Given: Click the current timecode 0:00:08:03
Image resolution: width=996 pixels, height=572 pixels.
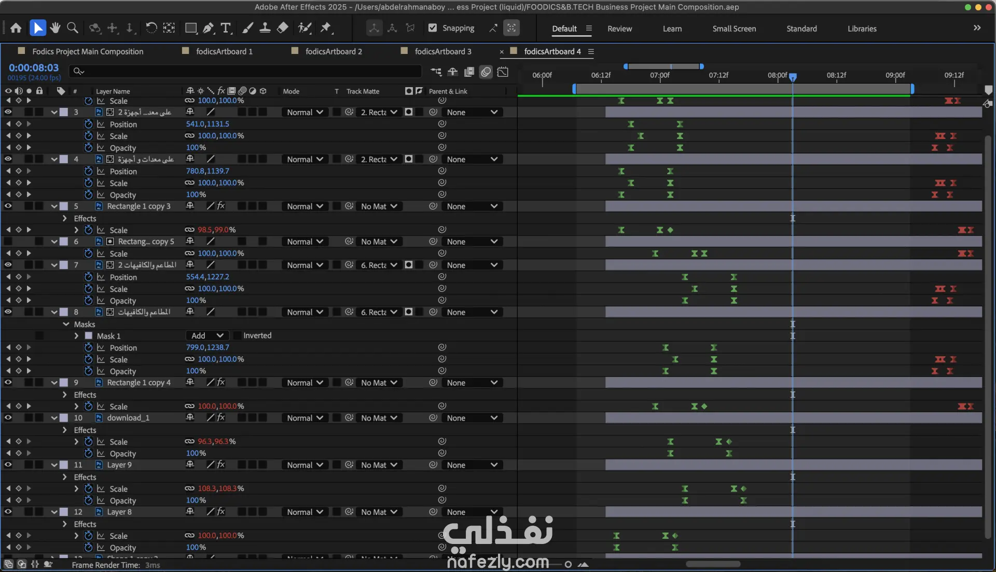Looking at the screenshot, I should coord(34,68).
